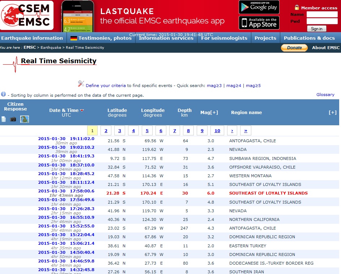
Task: Go to next page with › link
Action: pos(232,131)
